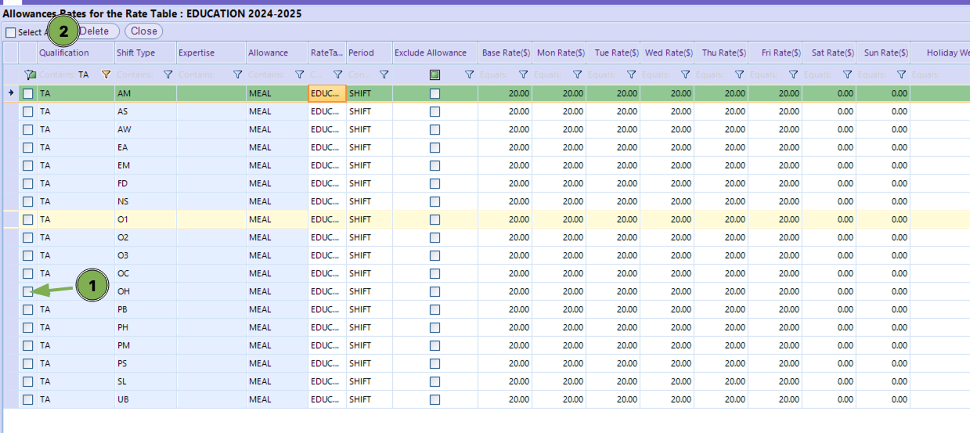
Task: Click the clear-all-filters icon in filter row
Action: coord(30,75)
